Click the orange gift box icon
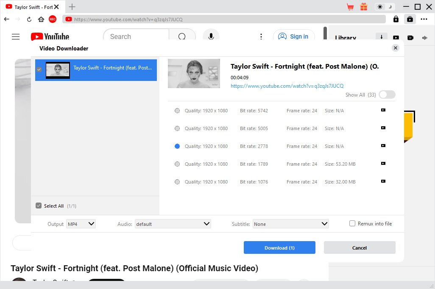The width and height of the screenshot is (435, 289). 364,7
